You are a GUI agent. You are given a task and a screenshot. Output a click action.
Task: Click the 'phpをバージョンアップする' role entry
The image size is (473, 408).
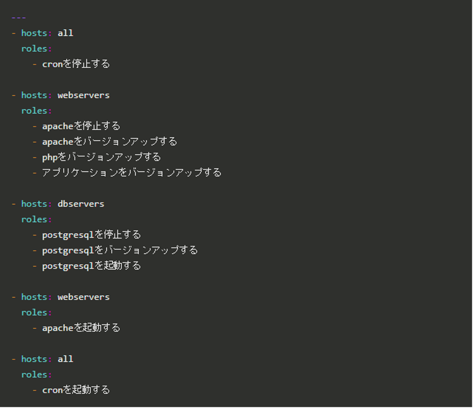(101, 157)
